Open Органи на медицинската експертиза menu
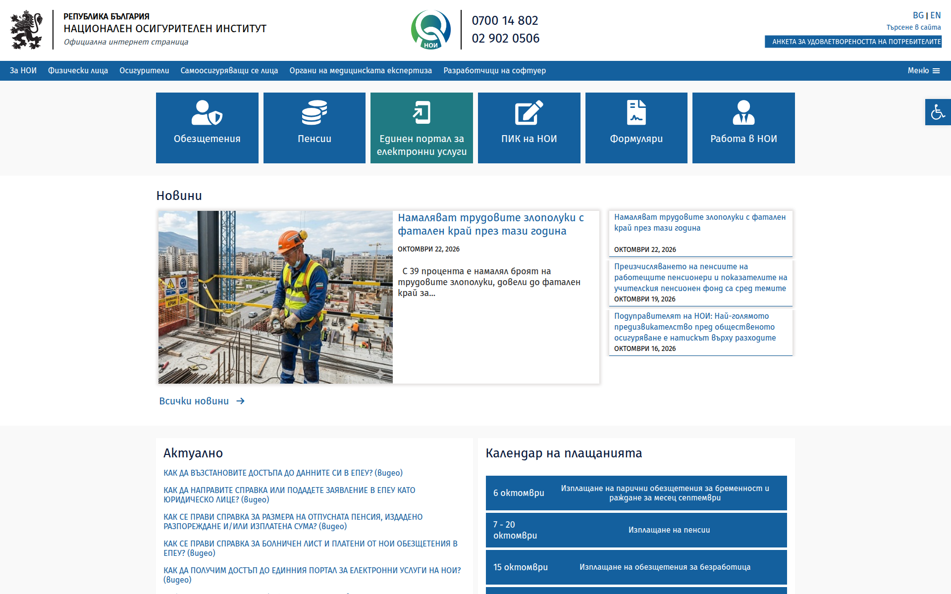951x594 pixels. point(361,71)
